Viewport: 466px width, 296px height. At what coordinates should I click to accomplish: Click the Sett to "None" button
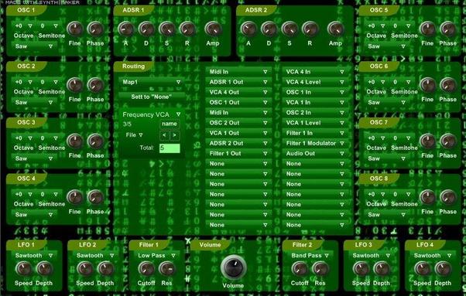[x=151, y=97]
